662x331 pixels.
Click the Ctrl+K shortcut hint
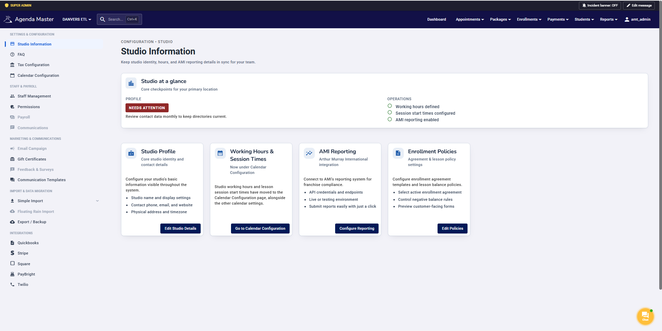132,19
